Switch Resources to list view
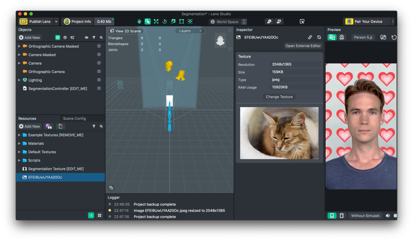Screen dimensions: 413x241 coord(91,215)
